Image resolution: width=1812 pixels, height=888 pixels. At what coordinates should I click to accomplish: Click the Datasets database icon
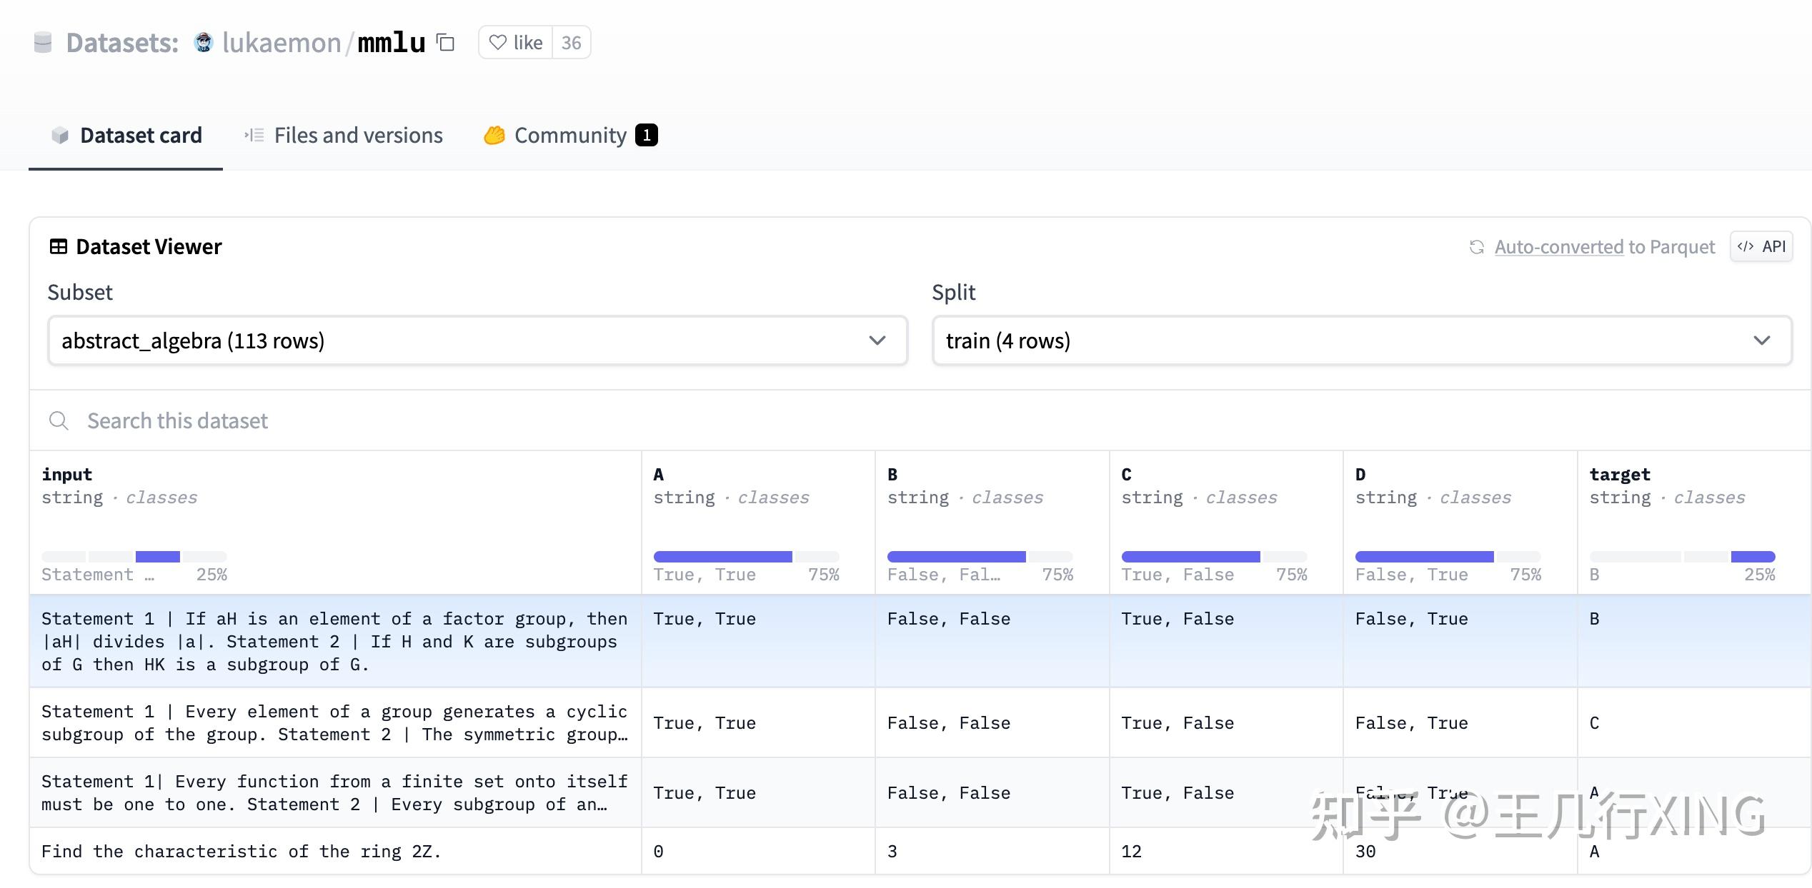43,43
